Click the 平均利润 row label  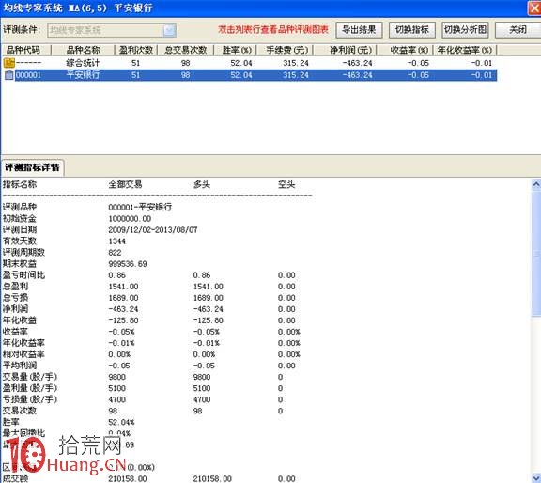[x=20, y=366]
